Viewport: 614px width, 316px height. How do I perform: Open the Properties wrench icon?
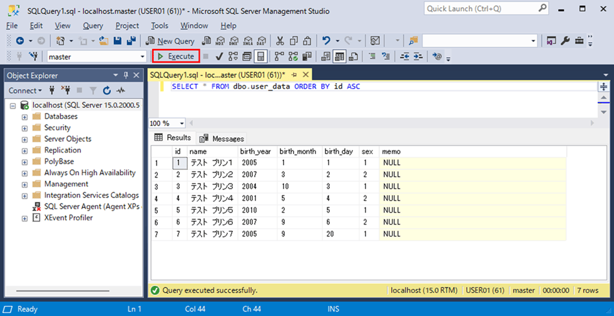565,41
